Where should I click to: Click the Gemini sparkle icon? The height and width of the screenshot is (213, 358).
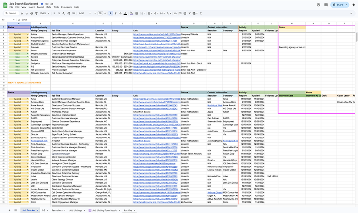click(354, 5)
